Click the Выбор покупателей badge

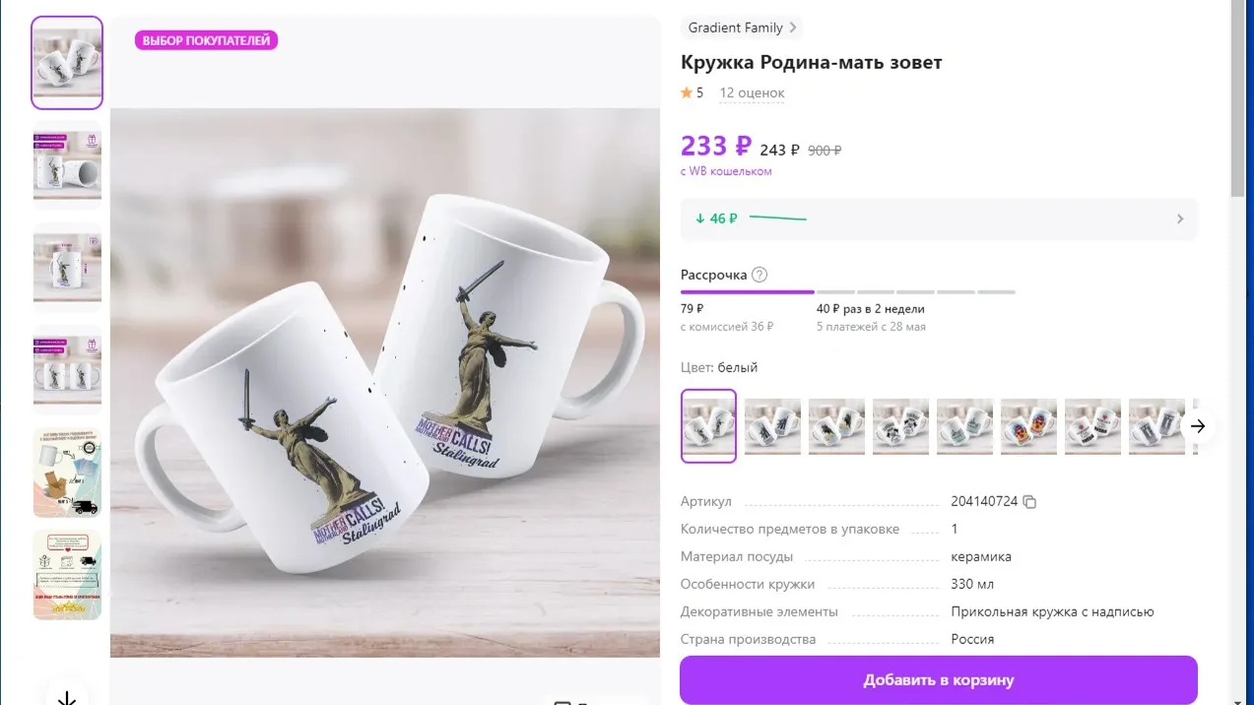(206, 40)
